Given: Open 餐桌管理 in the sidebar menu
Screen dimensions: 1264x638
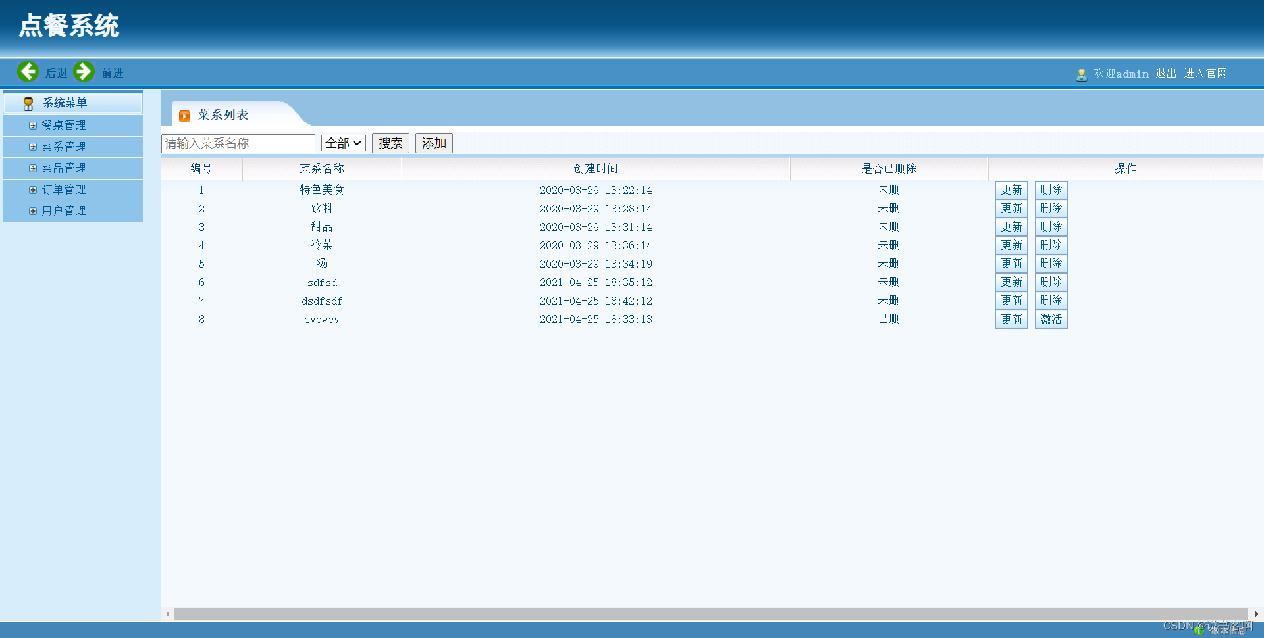Looking at the screenshot, I should click(x=64, y=125).
